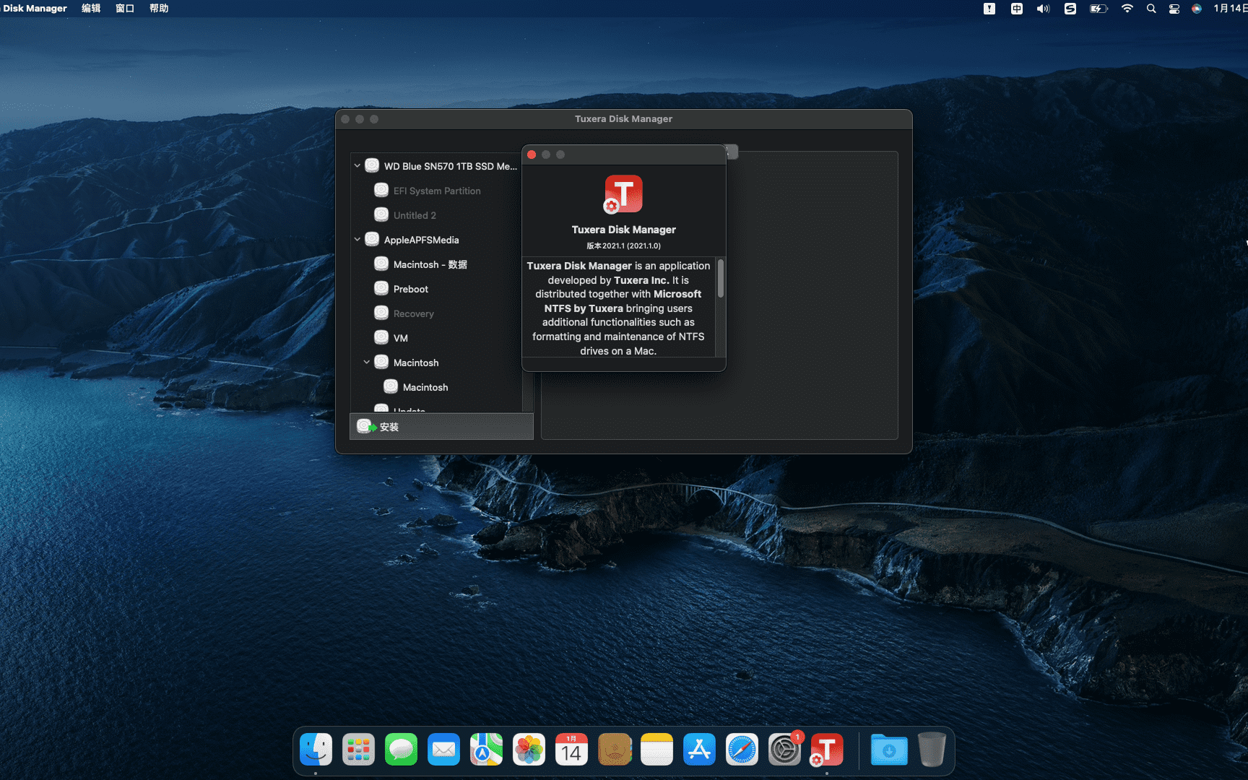The width and height of the screenshot is (1248, 780).
Task: Open Mail from the Dock
Action: (x=443, y=750)
